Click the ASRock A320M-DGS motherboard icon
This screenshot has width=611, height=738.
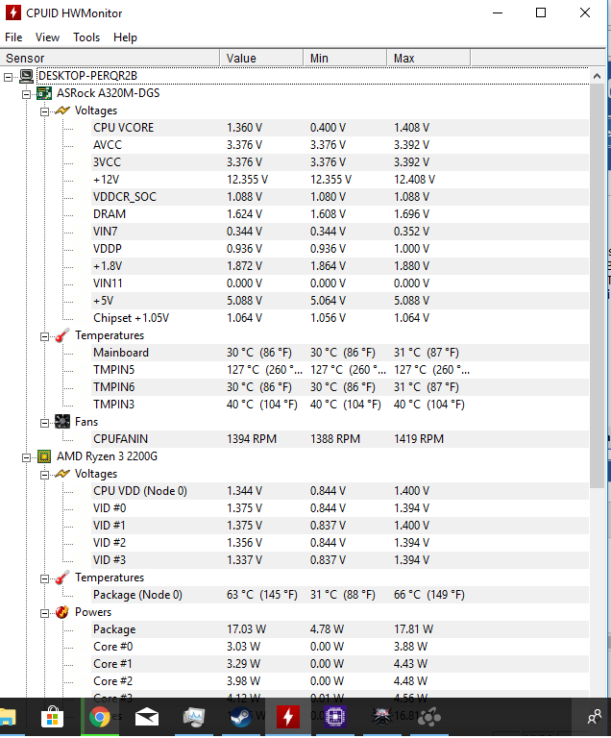[x=44, y=93]
